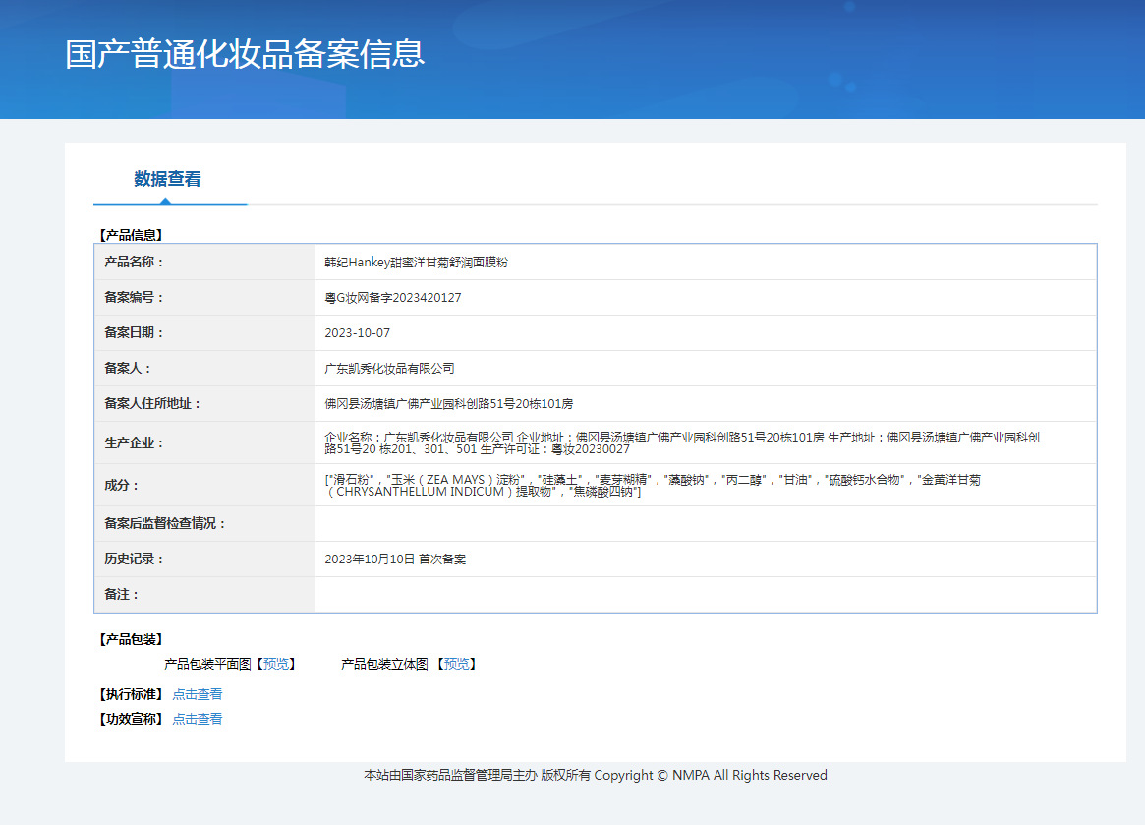The width and height of the screenshot is (1145, 825).
Task: Click the 【产品信息】 section heading
Action: click(131, 235)
